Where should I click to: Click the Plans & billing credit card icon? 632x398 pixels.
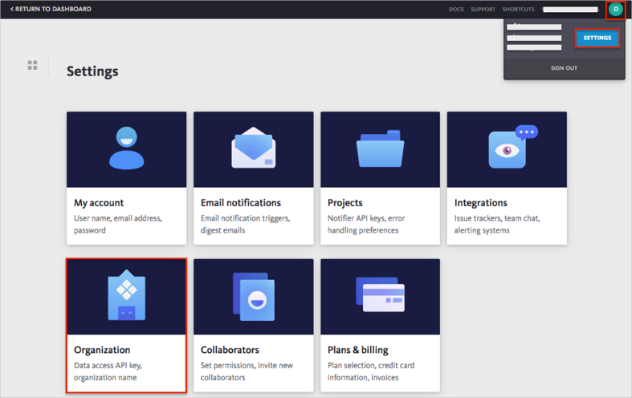click(x=380, y=294)
